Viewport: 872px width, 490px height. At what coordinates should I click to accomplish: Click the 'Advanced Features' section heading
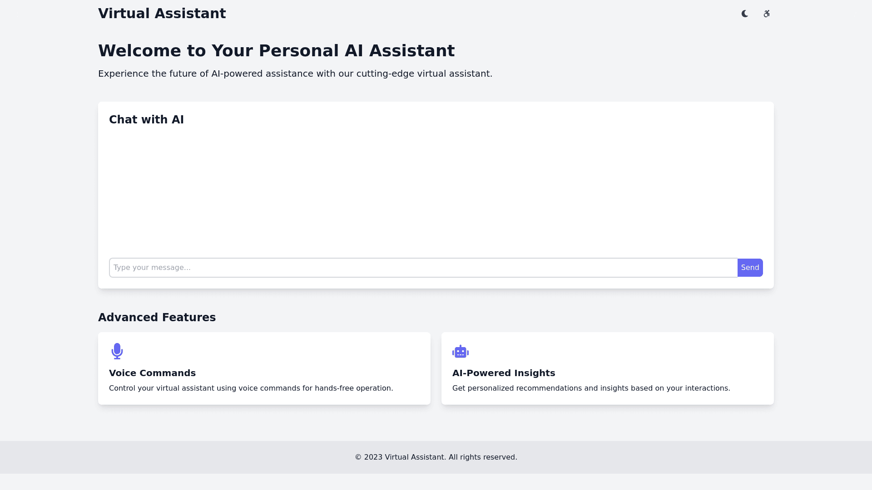157,318
